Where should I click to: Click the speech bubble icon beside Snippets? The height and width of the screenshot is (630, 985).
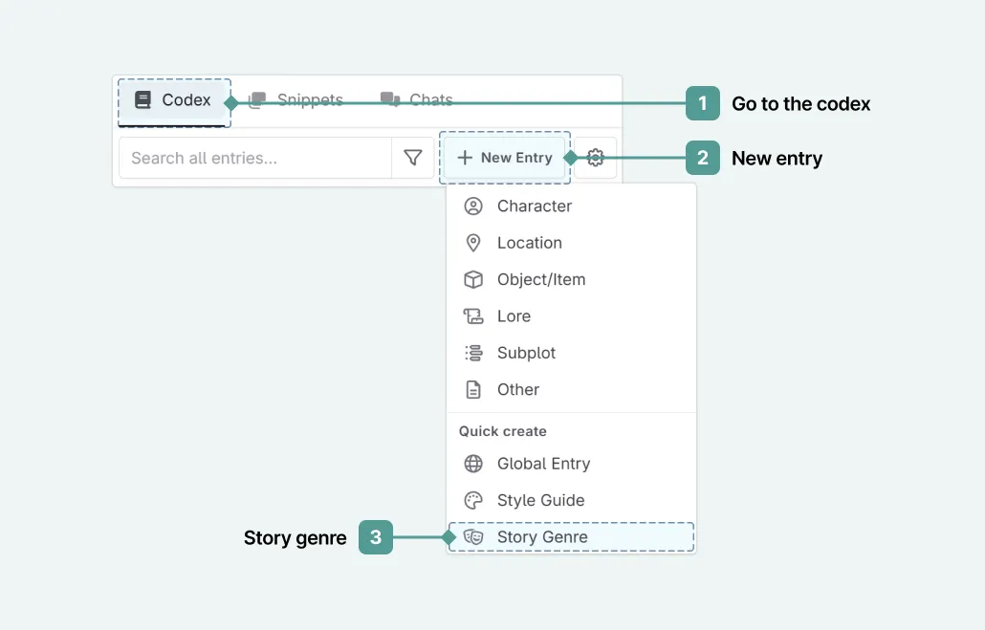point(256,99)
